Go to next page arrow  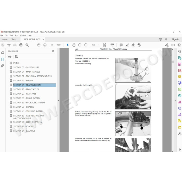45,45
